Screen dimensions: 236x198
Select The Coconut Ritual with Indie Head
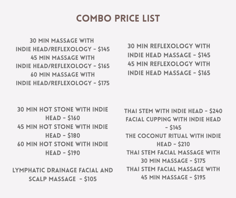point(173,140)
